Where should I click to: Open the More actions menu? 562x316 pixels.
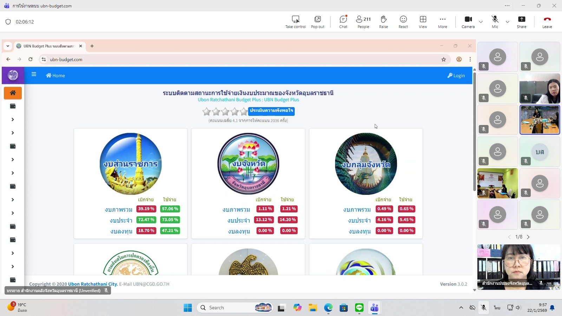(x=443, y=22)
